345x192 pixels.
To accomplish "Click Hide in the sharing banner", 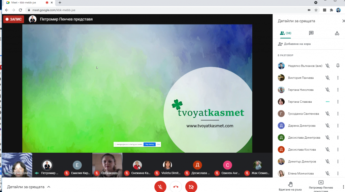I will point(158,144).
